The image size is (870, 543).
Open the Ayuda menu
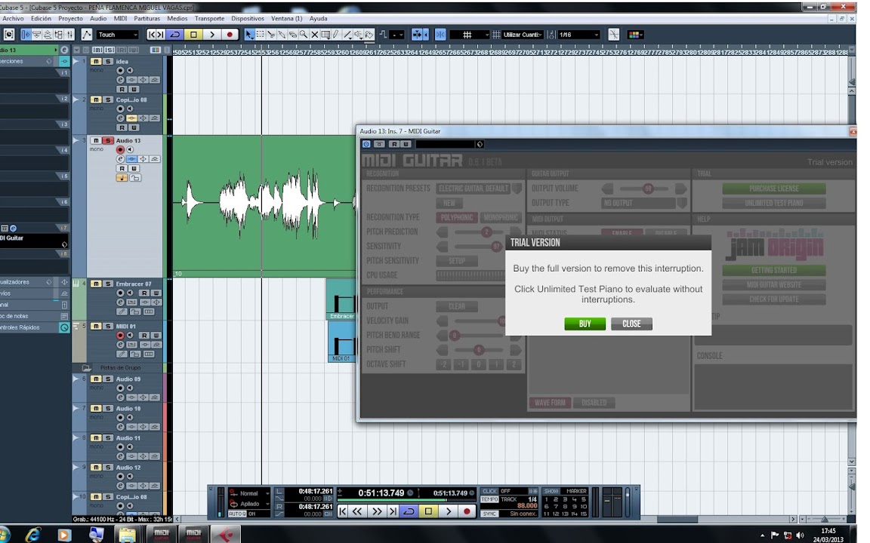pyautogui.click(x=318, y=18)
